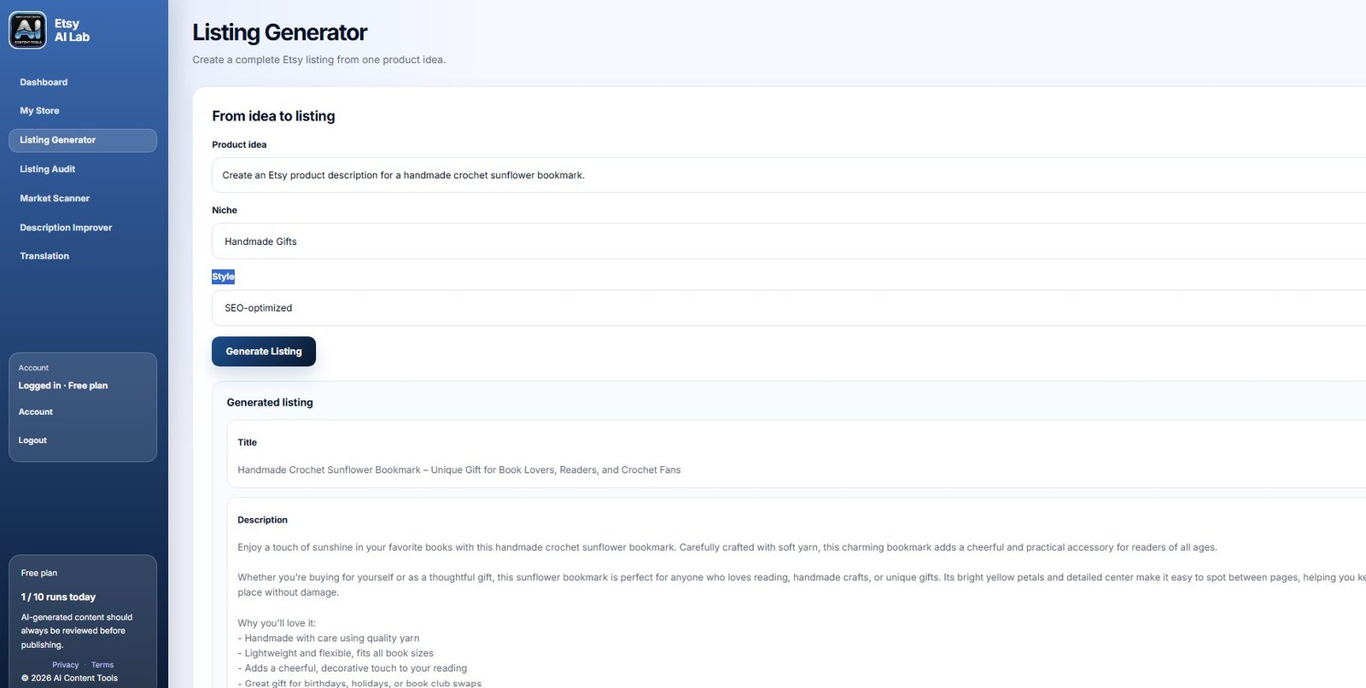Click the generated Title text

[x=459, y=470]
